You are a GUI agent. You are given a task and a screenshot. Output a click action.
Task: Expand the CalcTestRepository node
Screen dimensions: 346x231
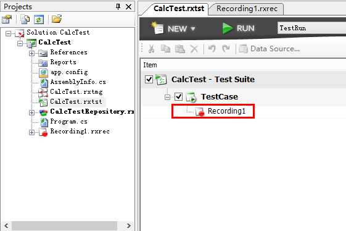click(x=32, y=113)
